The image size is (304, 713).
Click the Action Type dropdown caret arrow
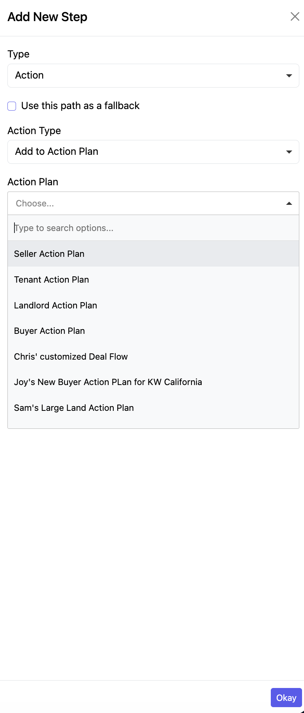click(289, 152)
